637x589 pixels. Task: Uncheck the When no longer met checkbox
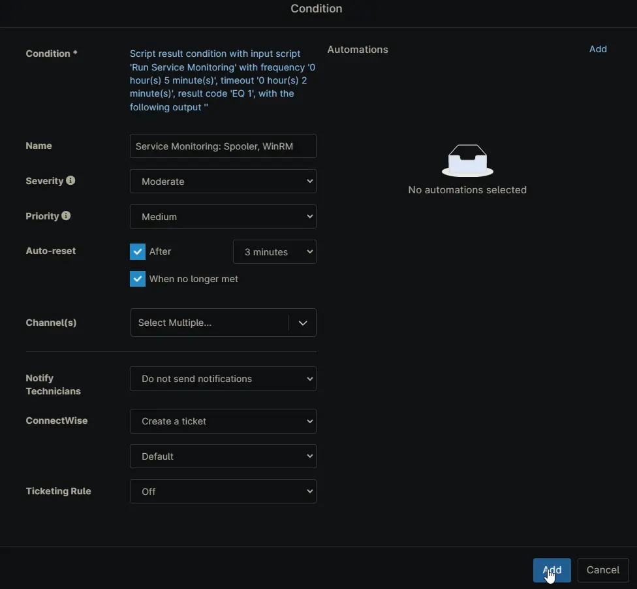pos(138,279)
